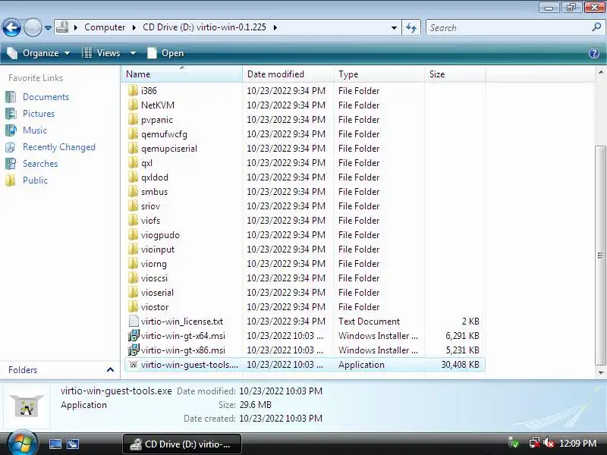Sort by the Size column header

454,74
